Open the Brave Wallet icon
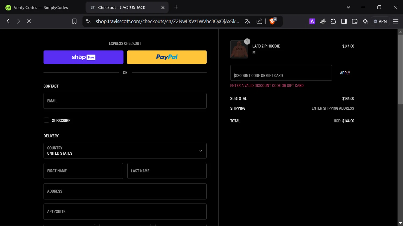Screen dimensions: 403x226 [x=355, y=21]
